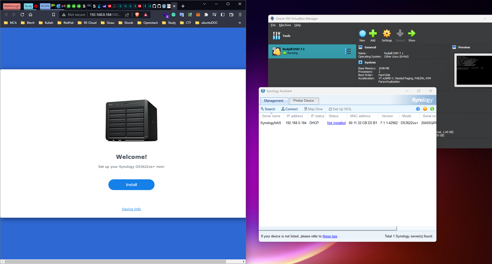Click the blue Install button
The width and height of the screenshot is (492, 264).
(131, 185)
